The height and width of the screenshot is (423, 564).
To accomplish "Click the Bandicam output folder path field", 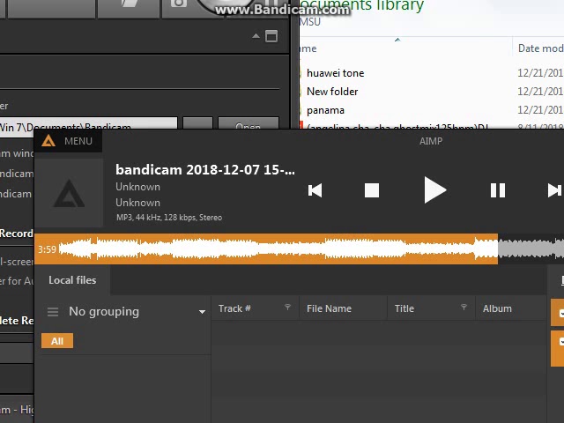I will point(88,123).
